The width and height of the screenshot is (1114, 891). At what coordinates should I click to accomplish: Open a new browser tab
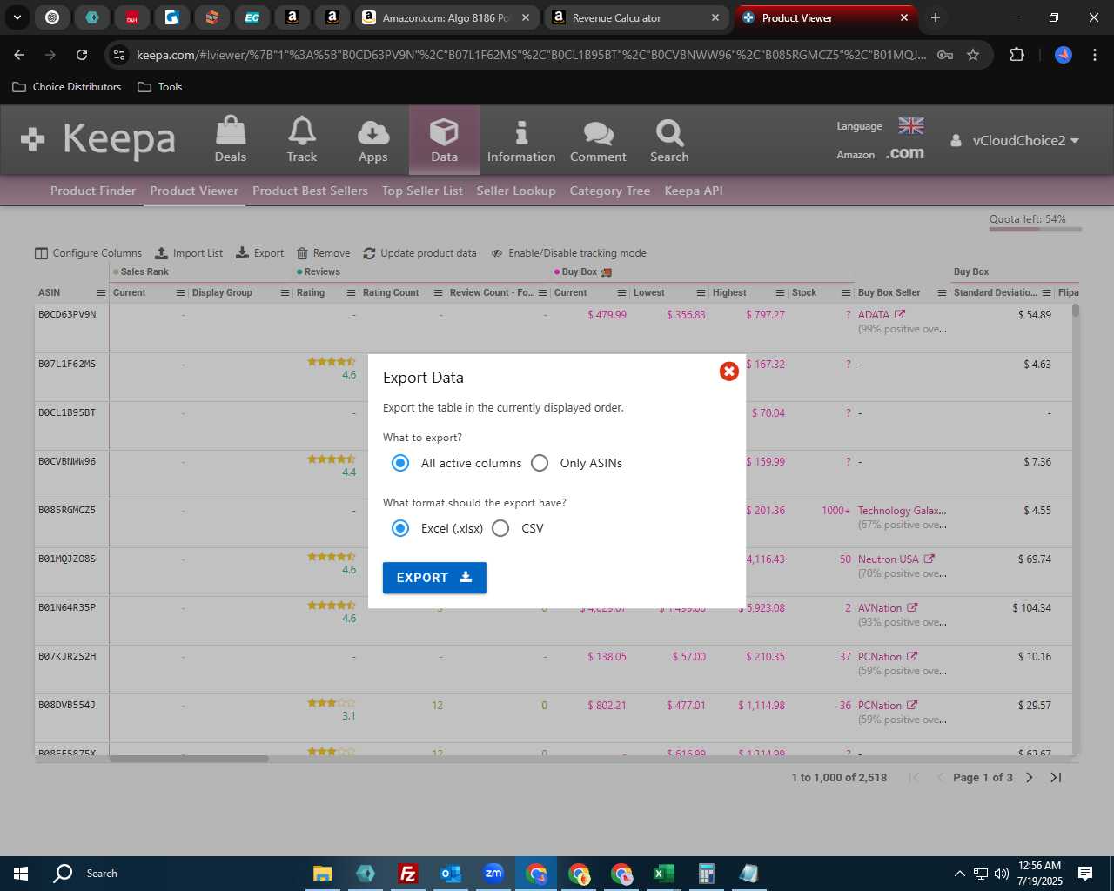(x=936, y=17)
